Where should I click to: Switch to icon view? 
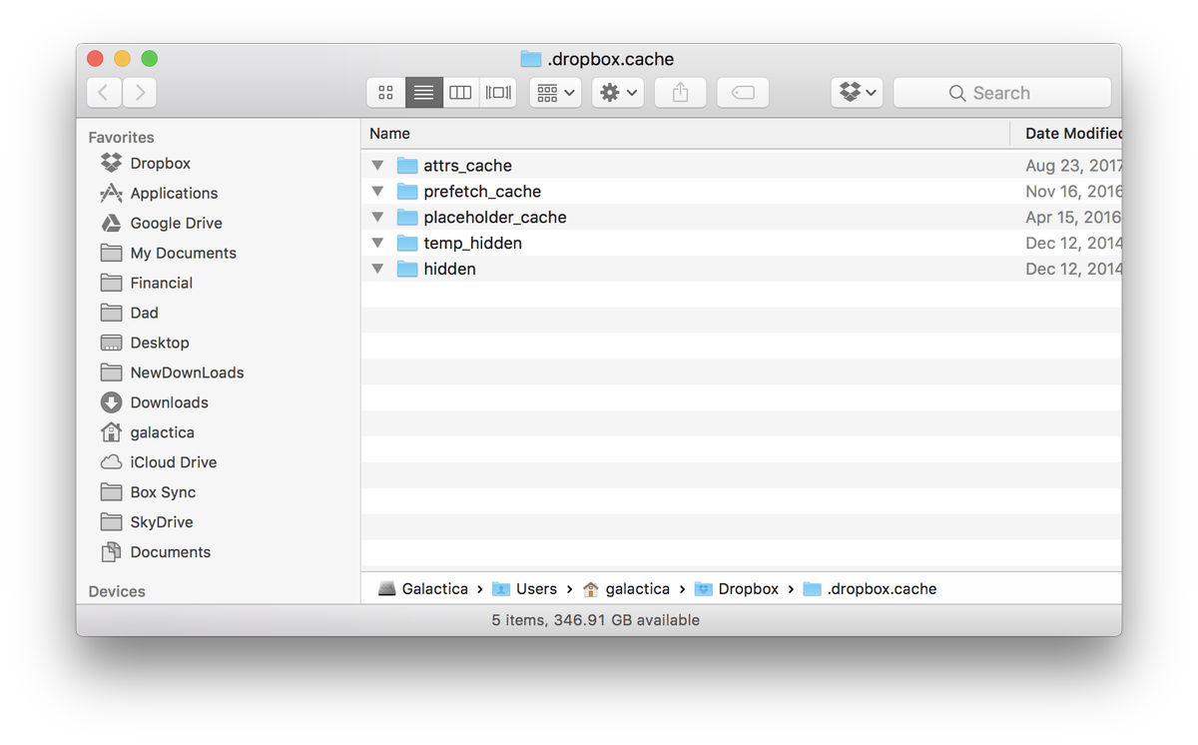coord(385,93)
